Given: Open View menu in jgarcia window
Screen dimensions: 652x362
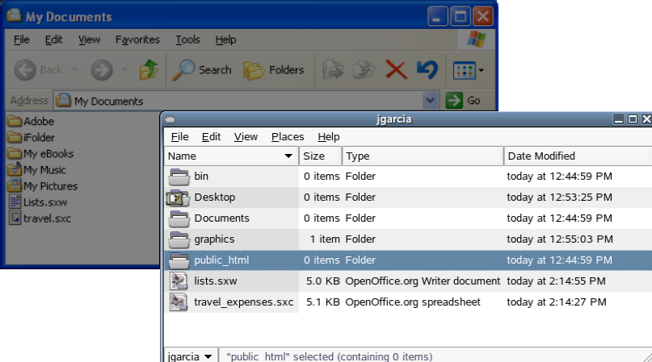Looking at the screenshot, I should [x=246, y=136].
